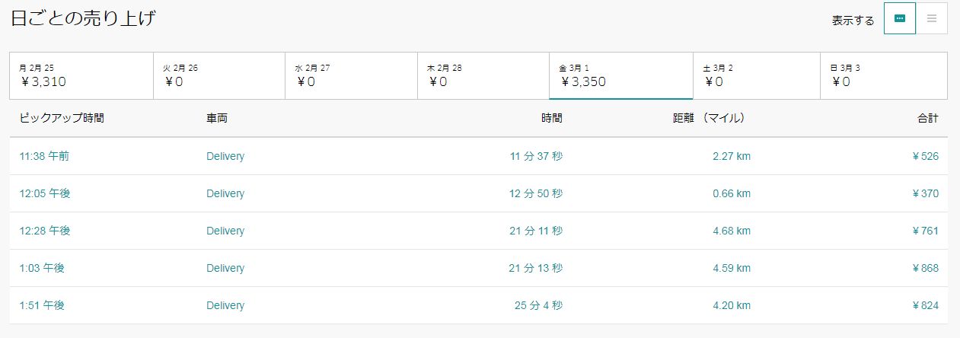
Task: Open the 11:38 午前 pickup trip
Action: click(x=44, y=156)
